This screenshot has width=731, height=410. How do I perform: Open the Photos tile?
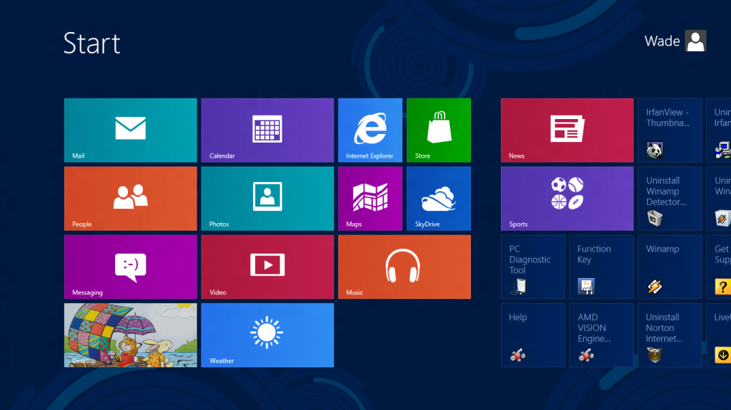pos(267,199)
